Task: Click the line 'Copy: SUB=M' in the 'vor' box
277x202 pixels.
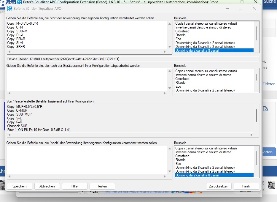Action: 17,31
